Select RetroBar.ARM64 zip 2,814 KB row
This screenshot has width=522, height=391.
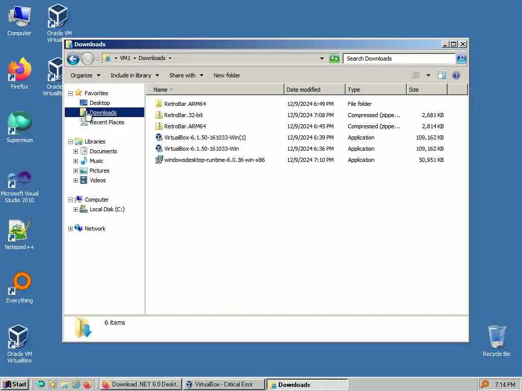(300, 126)
